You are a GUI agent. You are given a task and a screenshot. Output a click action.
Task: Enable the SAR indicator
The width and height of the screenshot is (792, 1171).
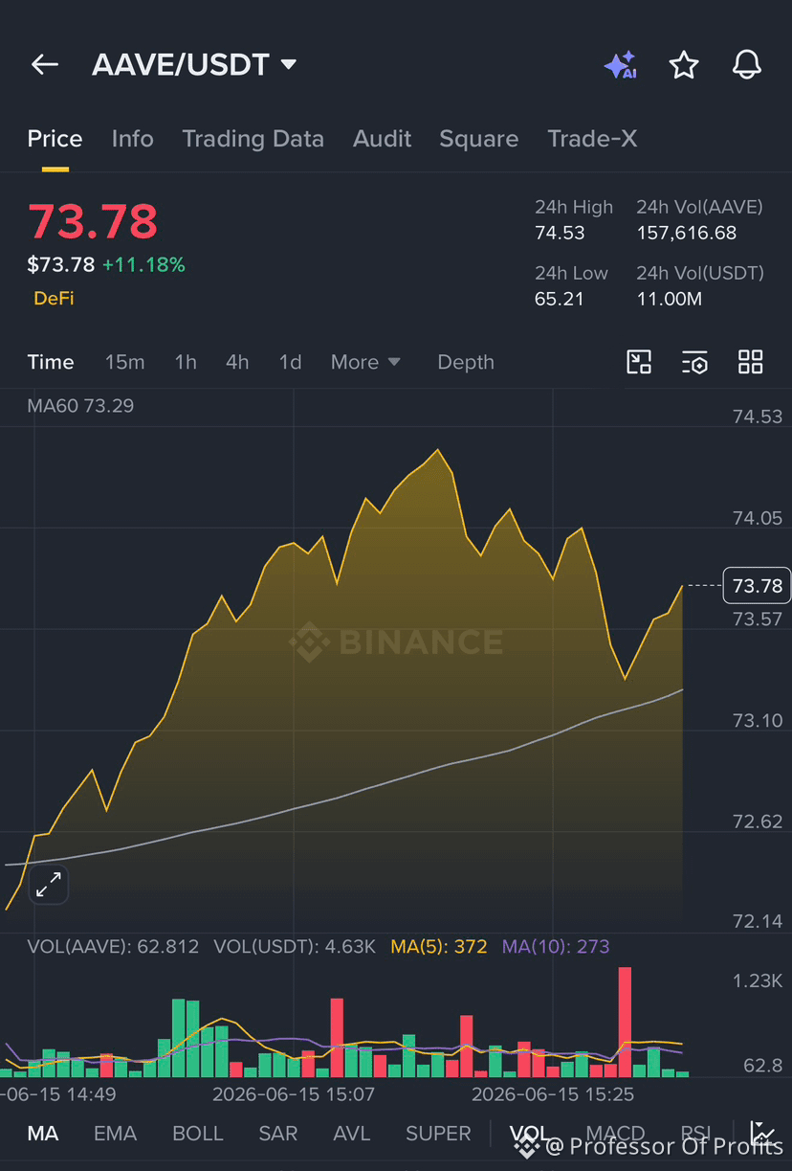click(278, 1134)
